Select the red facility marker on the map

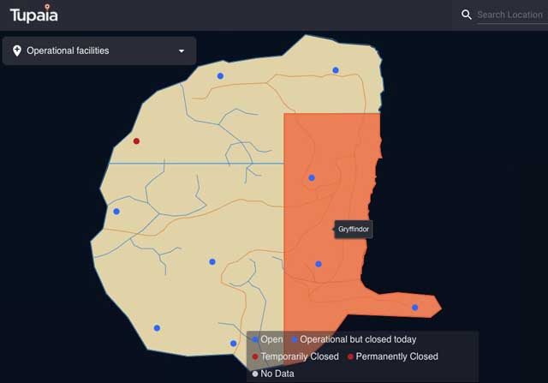136,141
